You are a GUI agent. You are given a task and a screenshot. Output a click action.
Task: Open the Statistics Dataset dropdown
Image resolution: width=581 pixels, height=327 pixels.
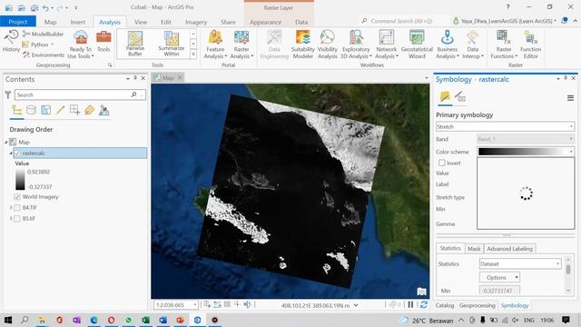[x=520, y=264]
